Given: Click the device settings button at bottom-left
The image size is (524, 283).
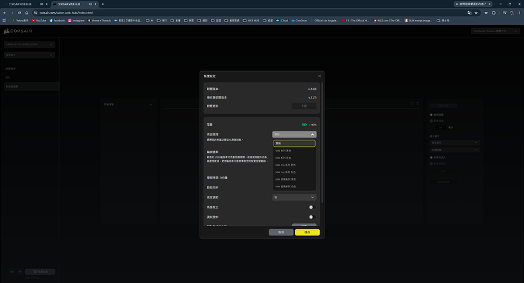Looking at the screenshot, I should point(40,272).
